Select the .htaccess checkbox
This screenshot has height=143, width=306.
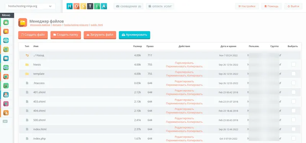(x=293, y=83)
